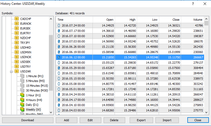211x126 pixels.
Task: Click the USDSEK currency icon
Action: click(x=16, y=62)
